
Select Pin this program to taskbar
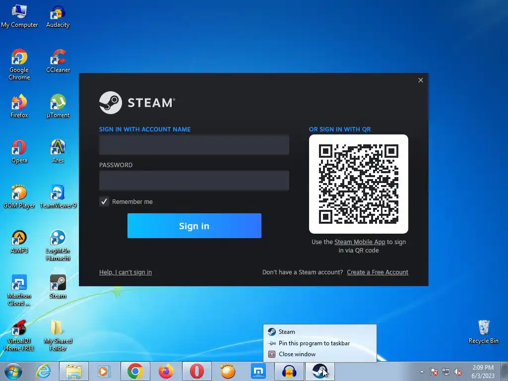click(x=320, y=343)
